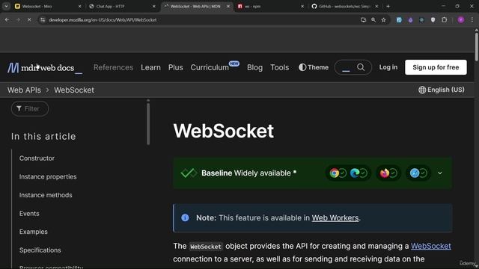Click the Edge browser support icon
The image size is (479, 269).
coord(355,173)
